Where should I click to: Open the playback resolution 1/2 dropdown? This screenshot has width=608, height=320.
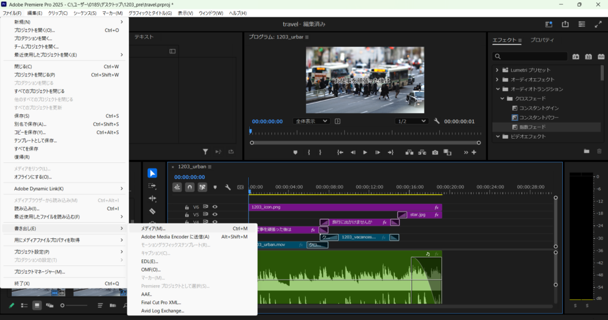[411, 121]
